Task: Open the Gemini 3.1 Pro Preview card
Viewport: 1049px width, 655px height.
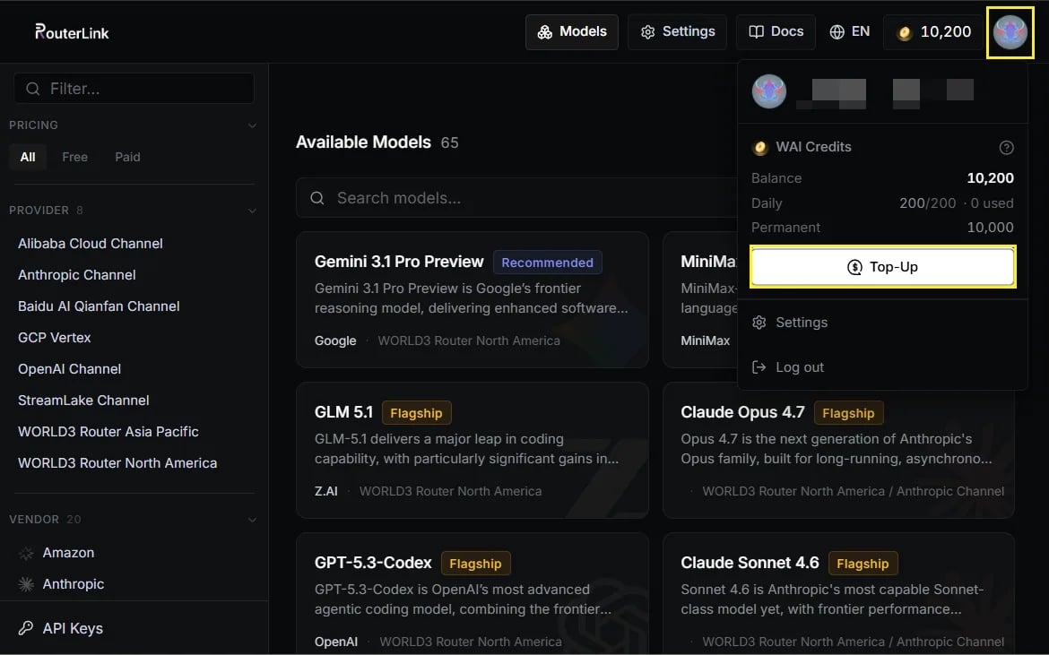Action: click(472, 299)
